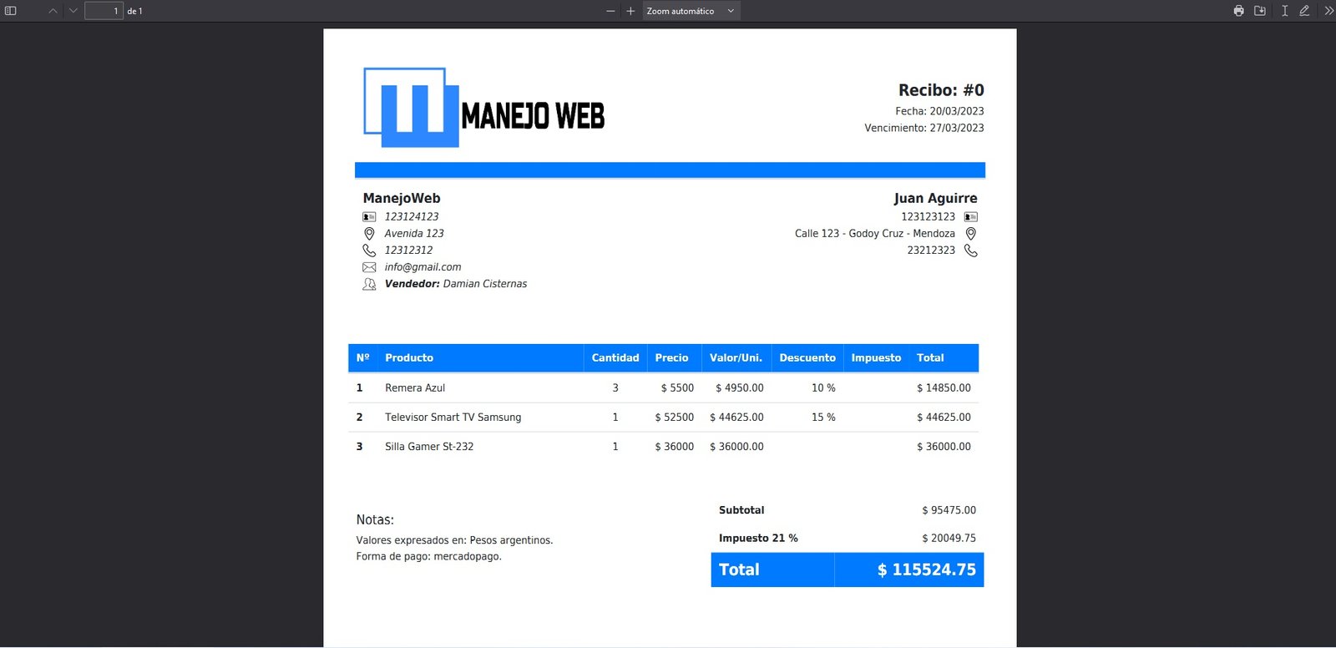The height and width of the screenshot is (648, 1336).
Task: Click the '$ 14850.00' row total
Action: pos(944,388)
